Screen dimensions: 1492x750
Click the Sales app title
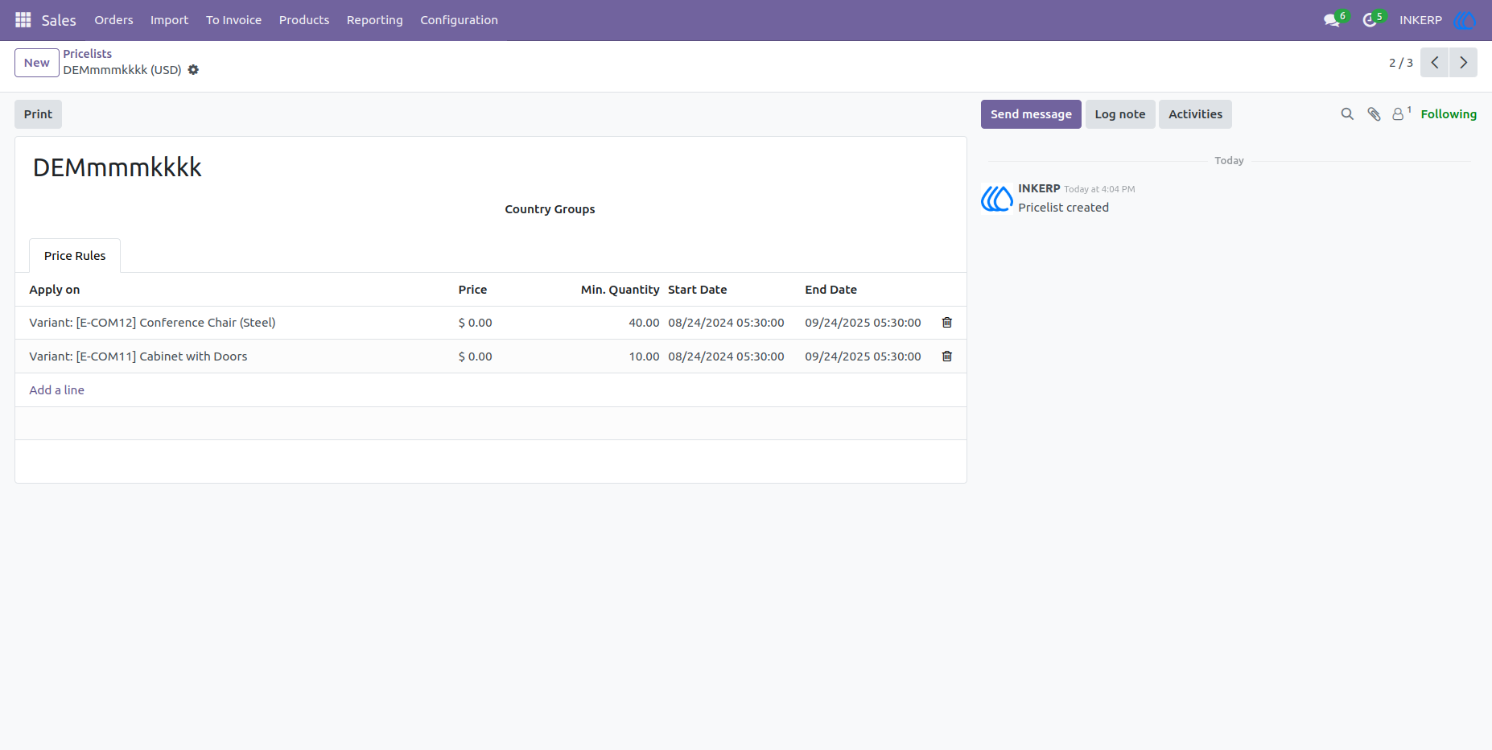(59, 20)
